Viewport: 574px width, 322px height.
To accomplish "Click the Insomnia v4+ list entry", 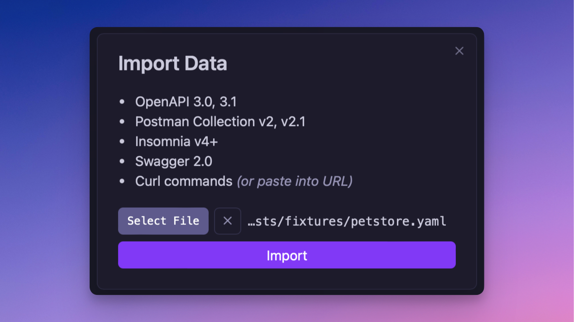I will (x=176, y=141).
